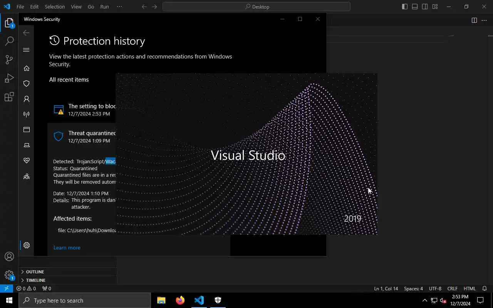
Task: Click the Visual Studio splash screen
Action: [x=246, y=154]
